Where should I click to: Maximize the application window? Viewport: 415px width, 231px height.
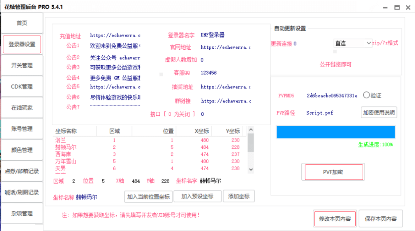point(397,7)
